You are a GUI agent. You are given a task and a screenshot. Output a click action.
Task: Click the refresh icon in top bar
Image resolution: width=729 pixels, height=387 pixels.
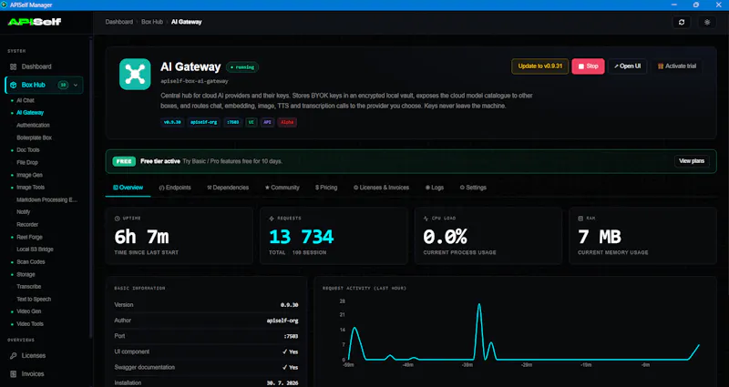tap(681, 22)
